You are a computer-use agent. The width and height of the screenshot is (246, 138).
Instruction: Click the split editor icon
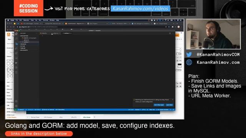(170, 33)
